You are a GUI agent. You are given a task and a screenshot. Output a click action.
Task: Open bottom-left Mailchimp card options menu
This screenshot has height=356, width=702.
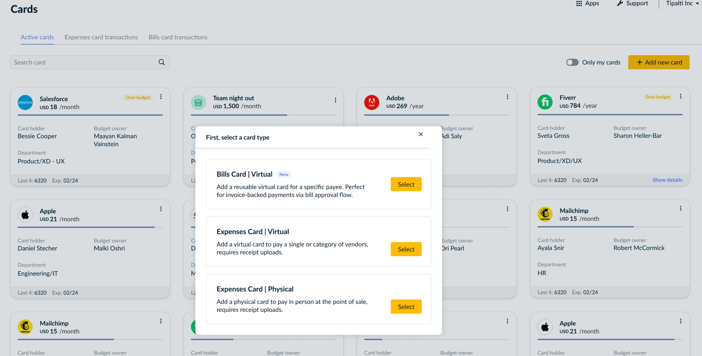click(x=161, y=321)
